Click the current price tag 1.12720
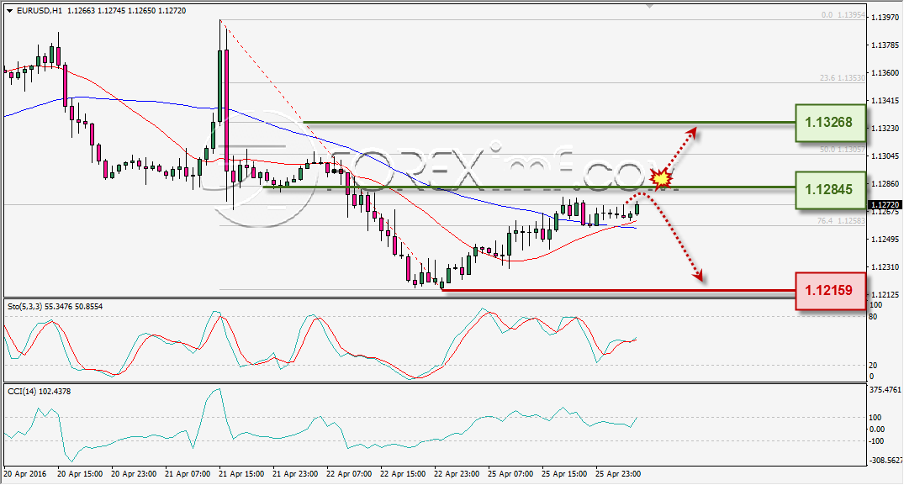Viewport: 904px width, 485px height. (x=885, y=205)
